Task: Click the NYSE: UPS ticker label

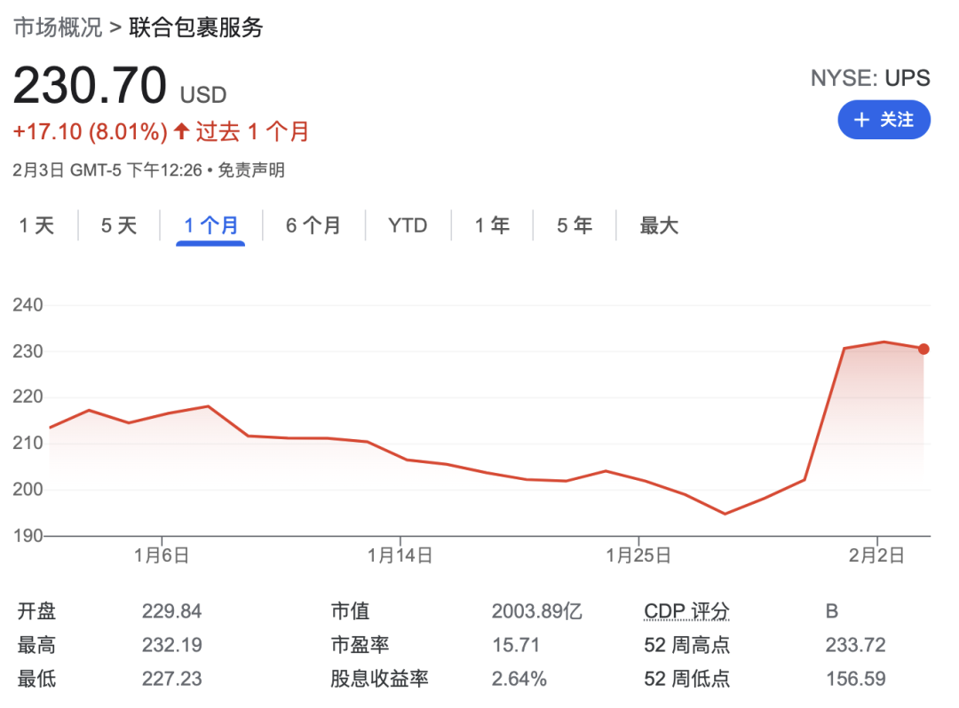Action: click(869, 78)
